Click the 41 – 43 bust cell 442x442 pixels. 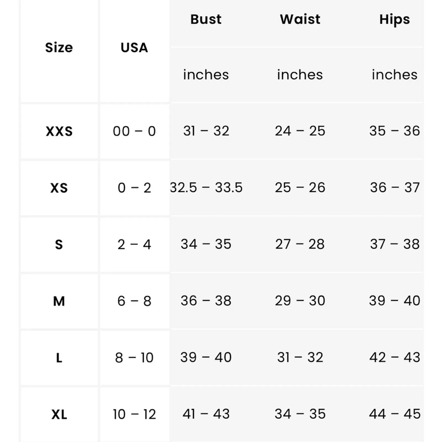pyautogui.click(x=206, y=414)
